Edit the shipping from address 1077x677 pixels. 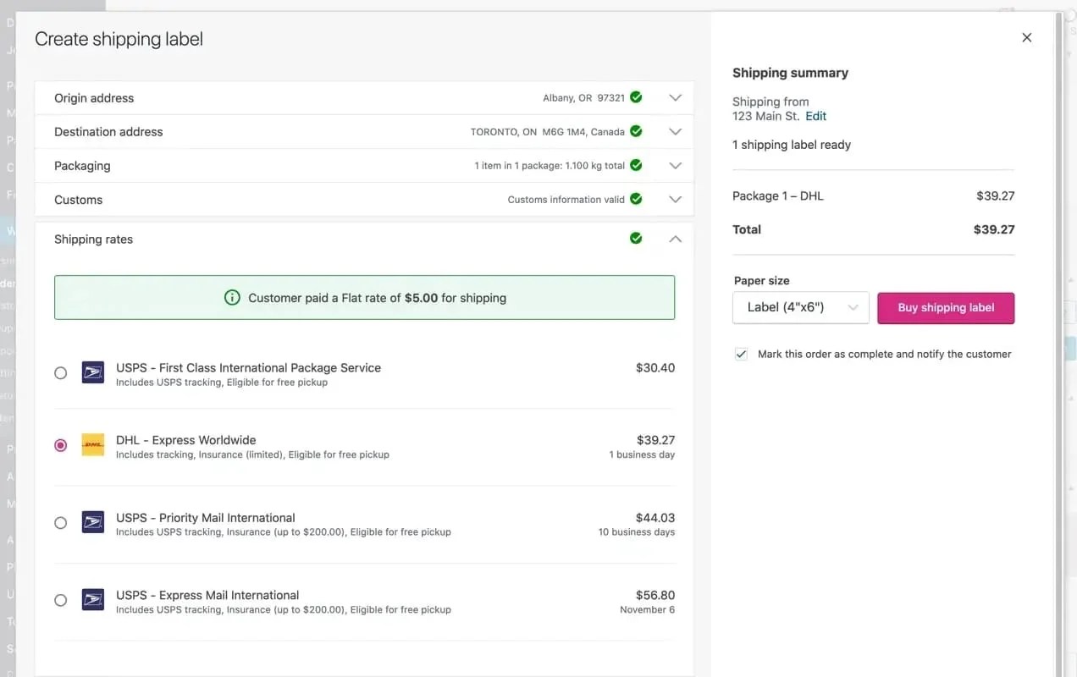coord(815,115)
